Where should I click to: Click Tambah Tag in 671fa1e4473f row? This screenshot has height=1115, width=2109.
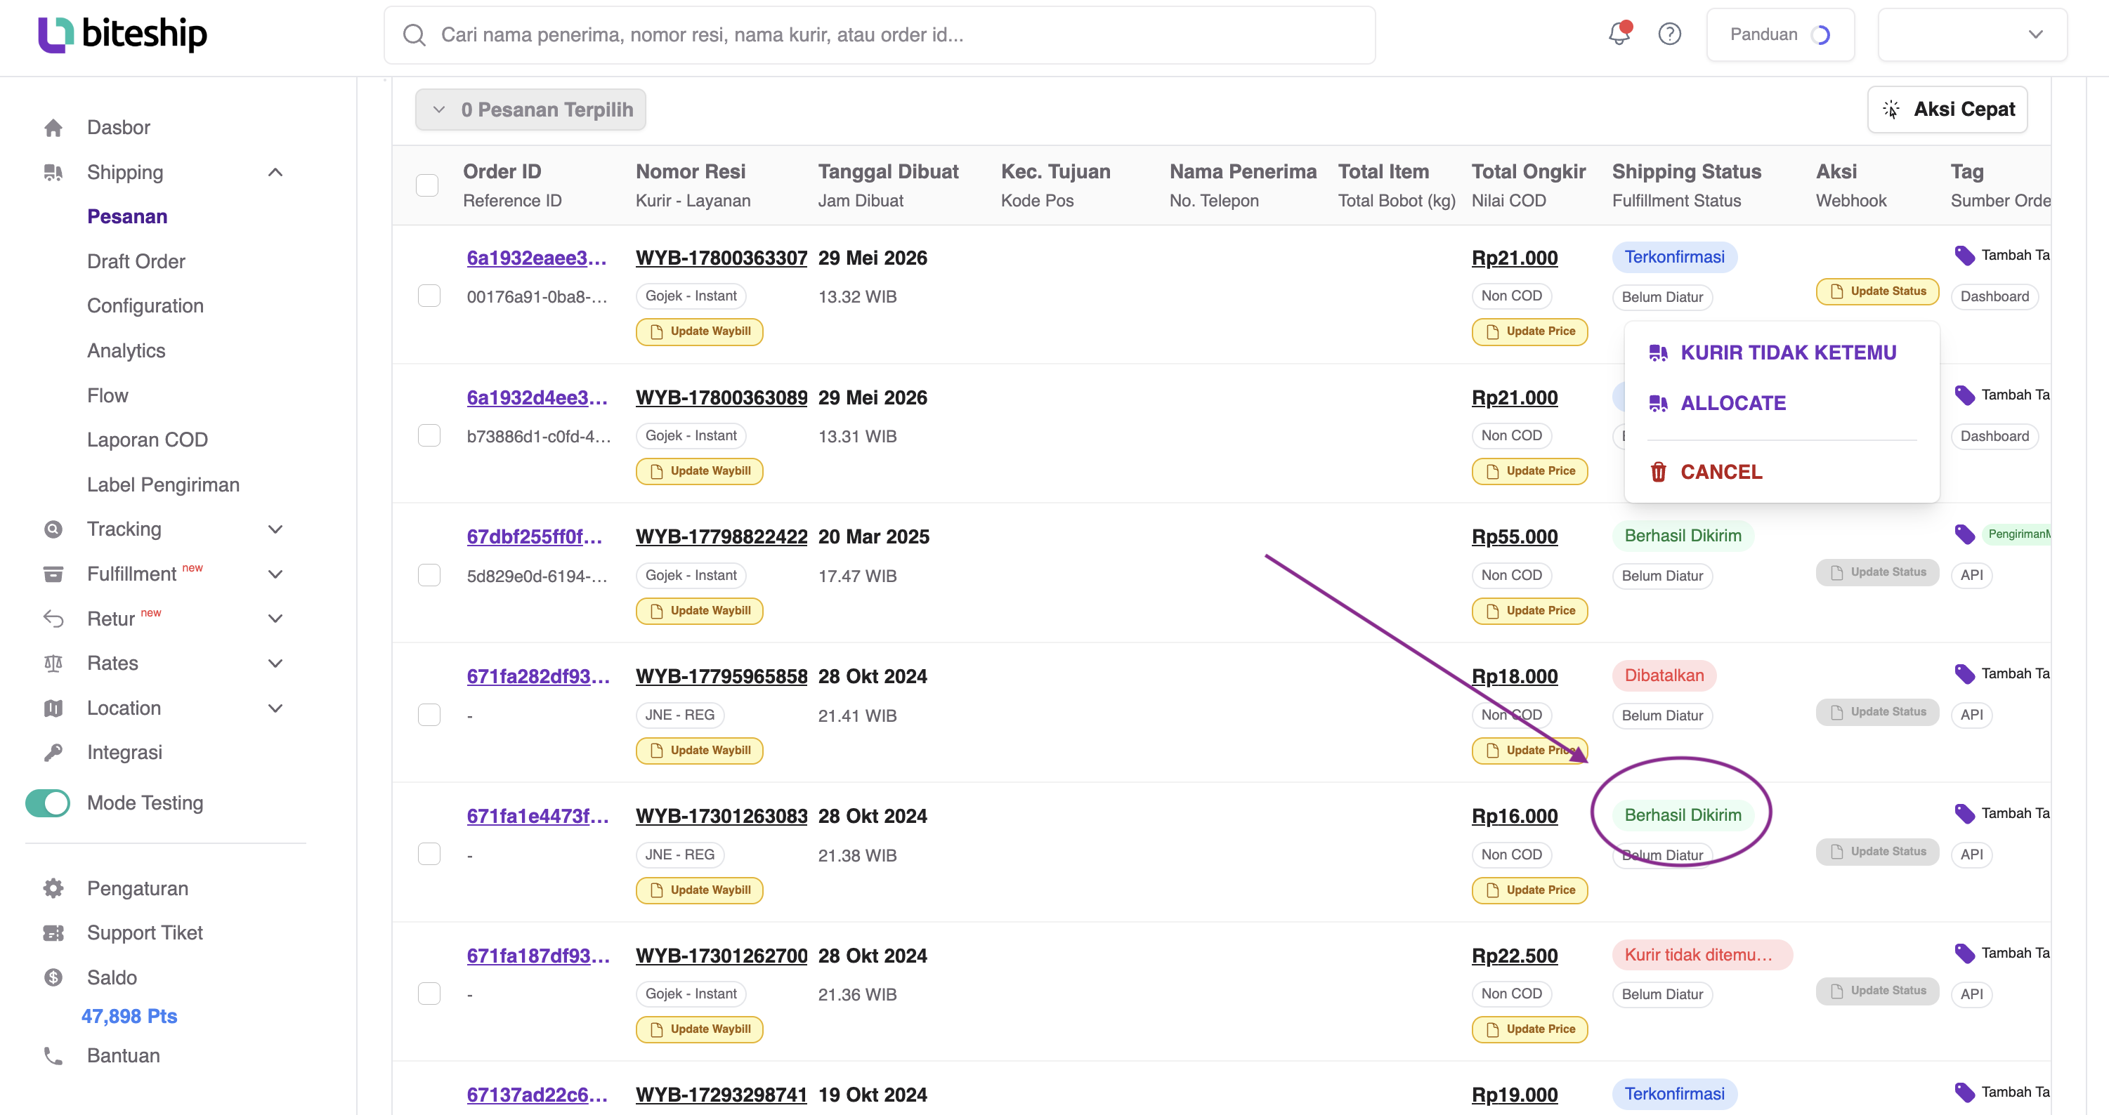tap(2015, 813)
